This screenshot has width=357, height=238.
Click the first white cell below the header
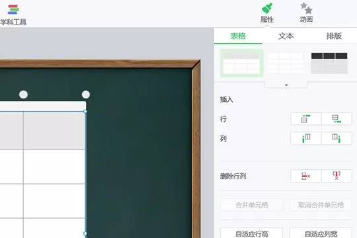click(x=54, y=167)
